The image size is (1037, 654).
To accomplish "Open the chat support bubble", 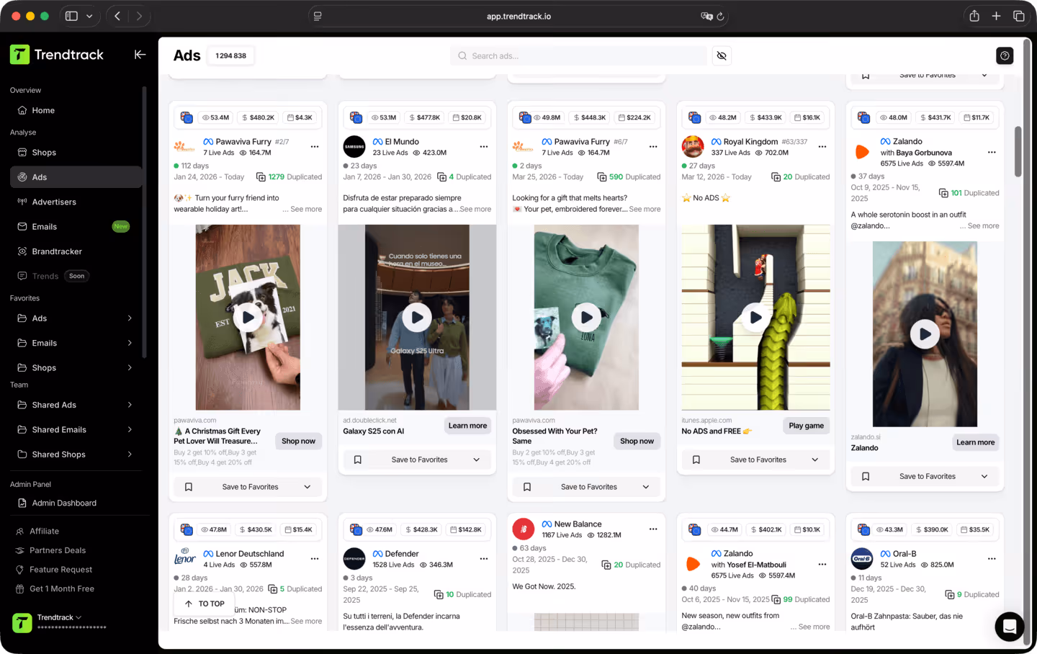I will 1010,627.
